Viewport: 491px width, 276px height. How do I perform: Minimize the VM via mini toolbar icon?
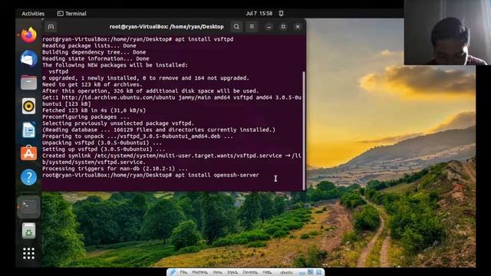point(302,273)
